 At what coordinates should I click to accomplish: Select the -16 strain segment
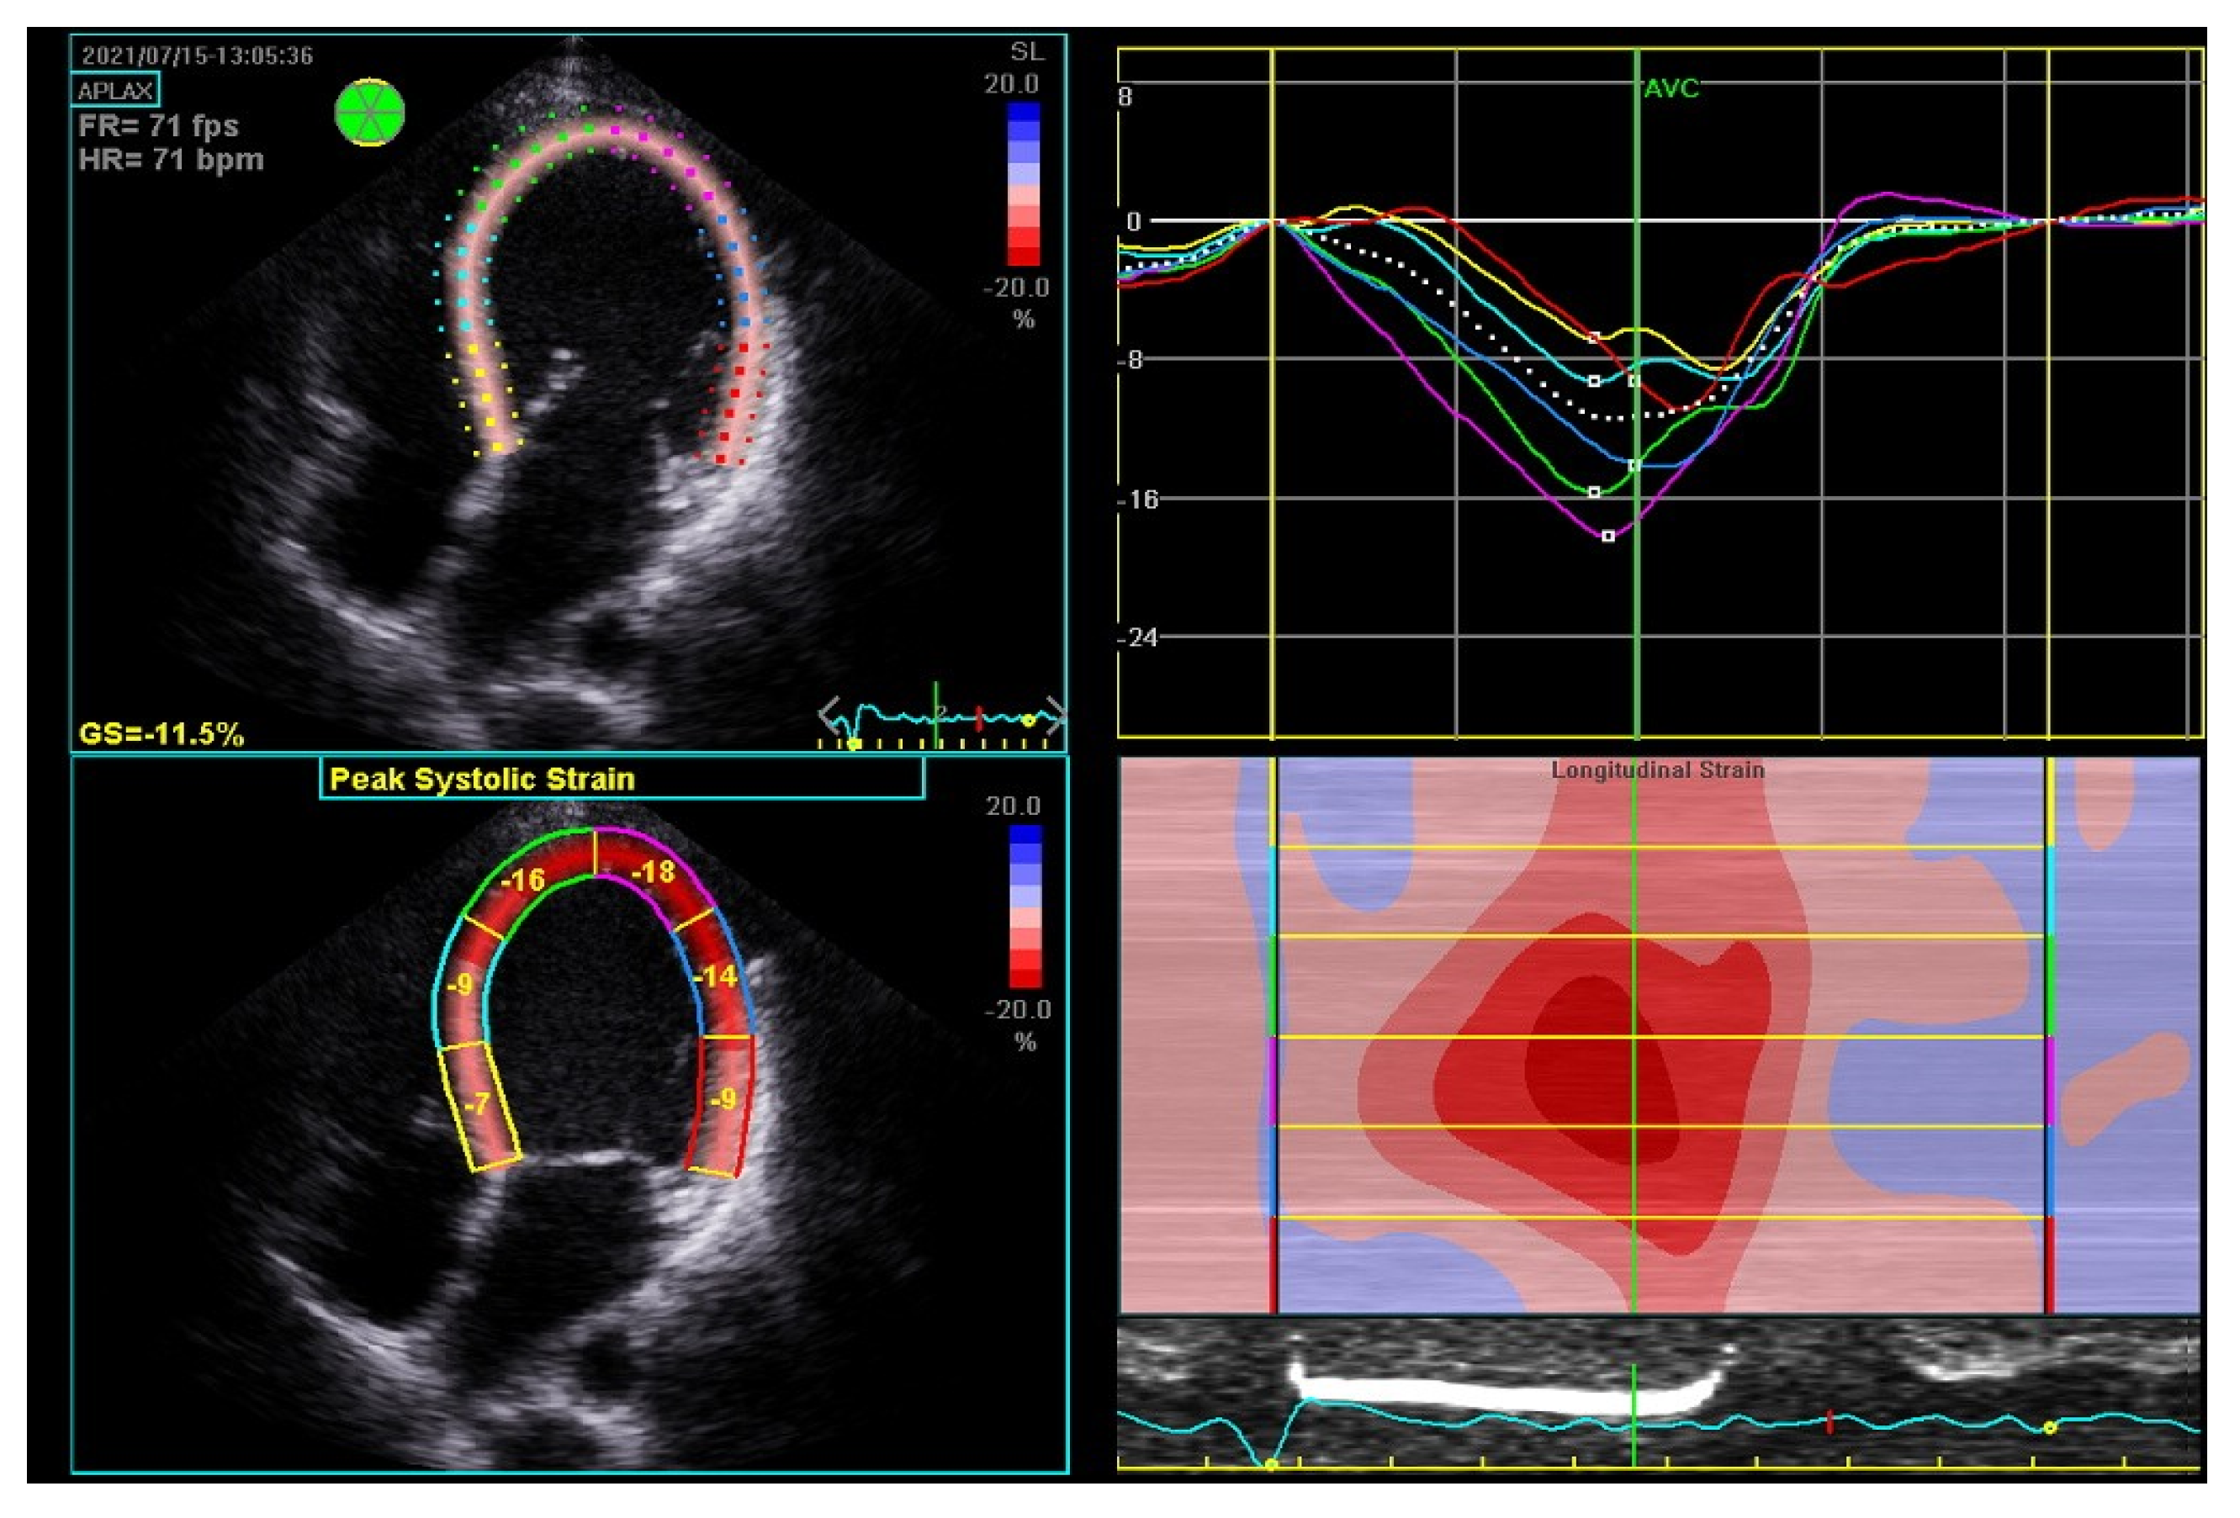click(x=522, y=879)
